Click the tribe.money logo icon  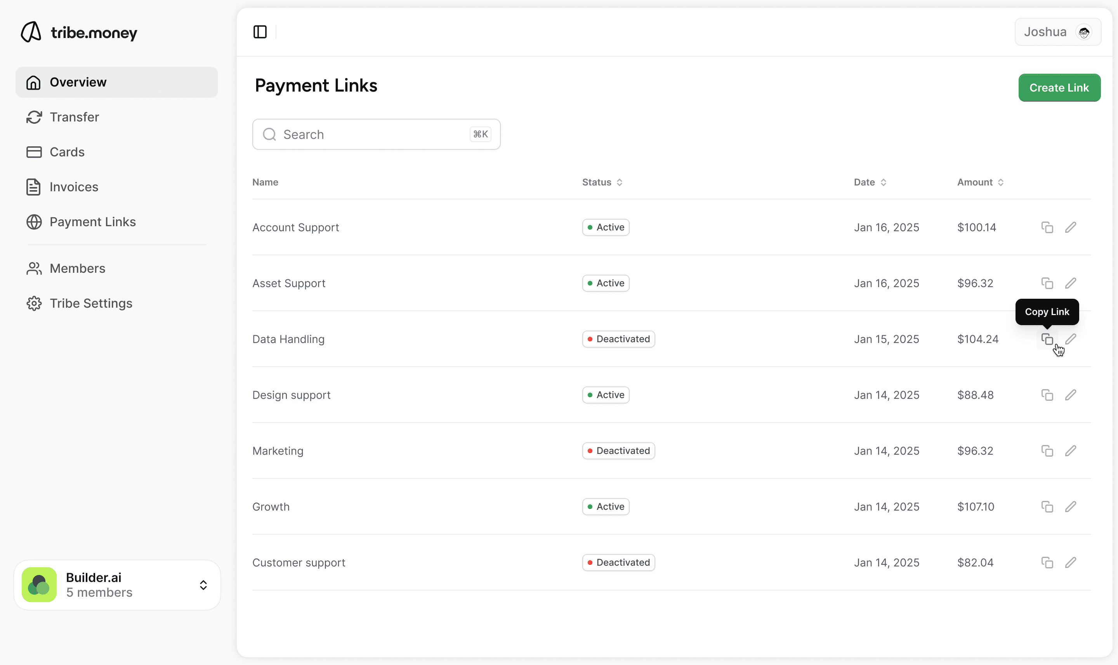[31, 32]
